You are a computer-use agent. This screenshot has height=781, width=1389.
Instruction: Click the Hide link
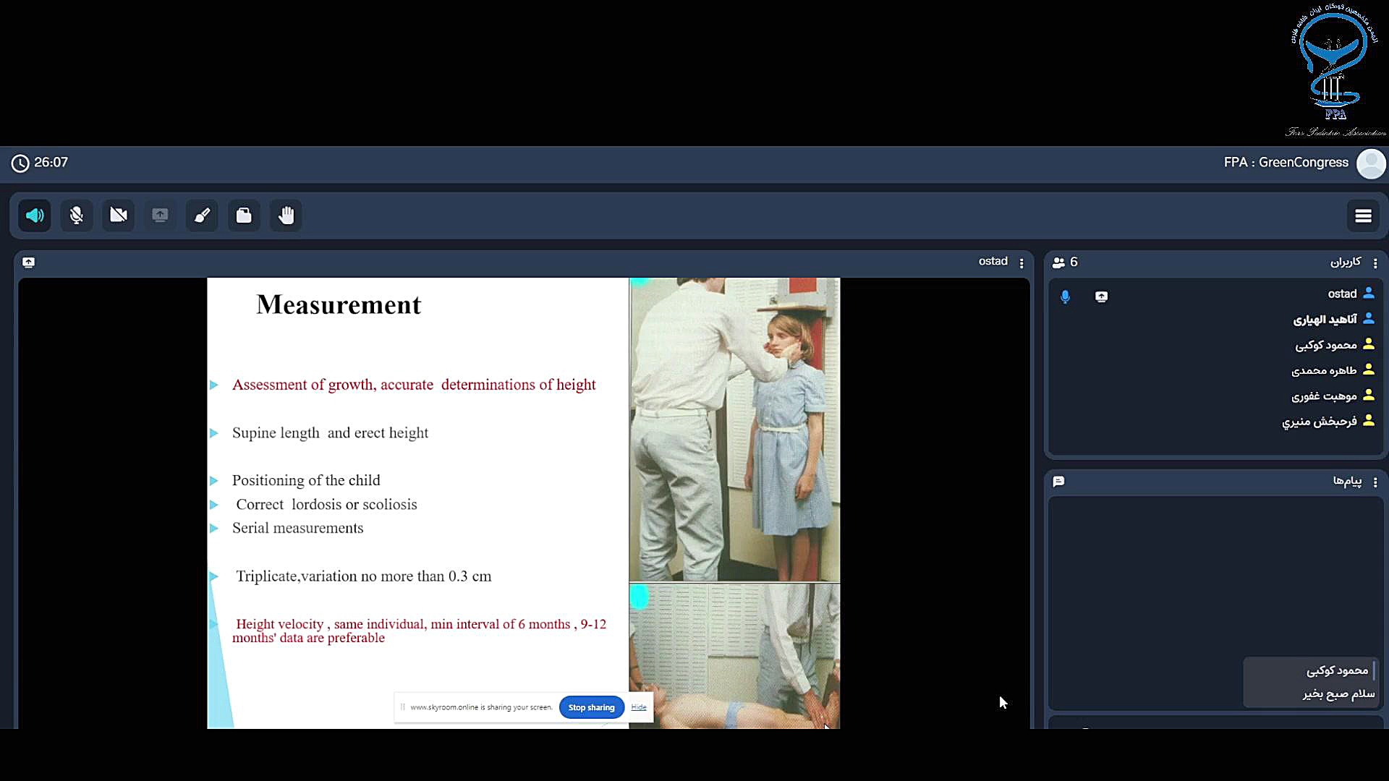point(639,707)
